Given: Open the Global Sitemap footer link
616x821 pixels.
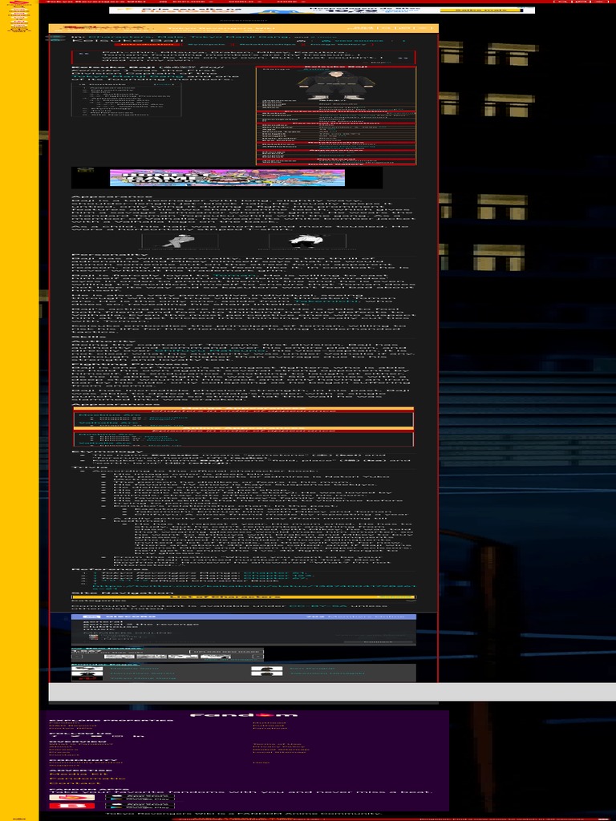Looking at the screenshot, I should pyautogui.click(x=281, y=750).
